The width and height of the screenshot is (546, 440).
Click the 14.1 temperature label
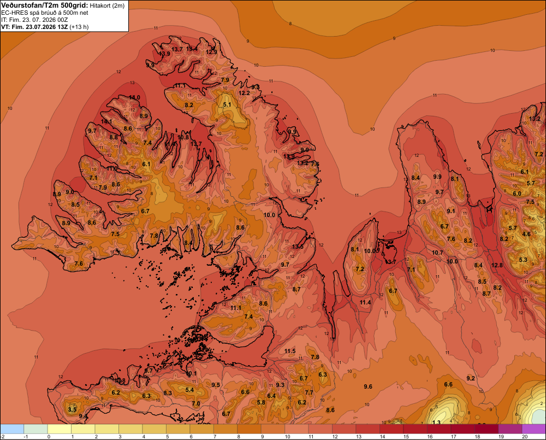click(x=106, y=122)
